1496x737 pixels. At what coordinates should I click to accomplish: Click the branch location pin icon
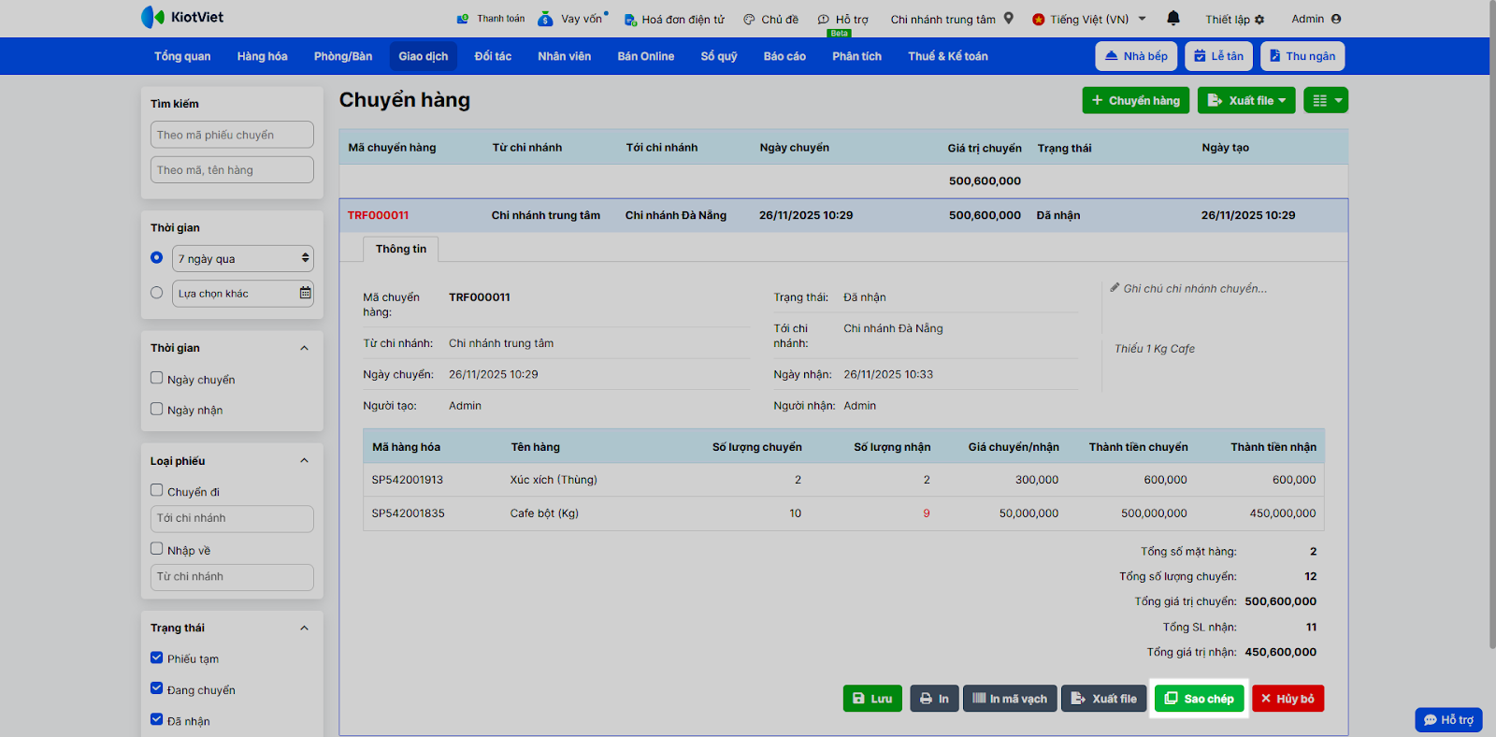[1009, 18]
